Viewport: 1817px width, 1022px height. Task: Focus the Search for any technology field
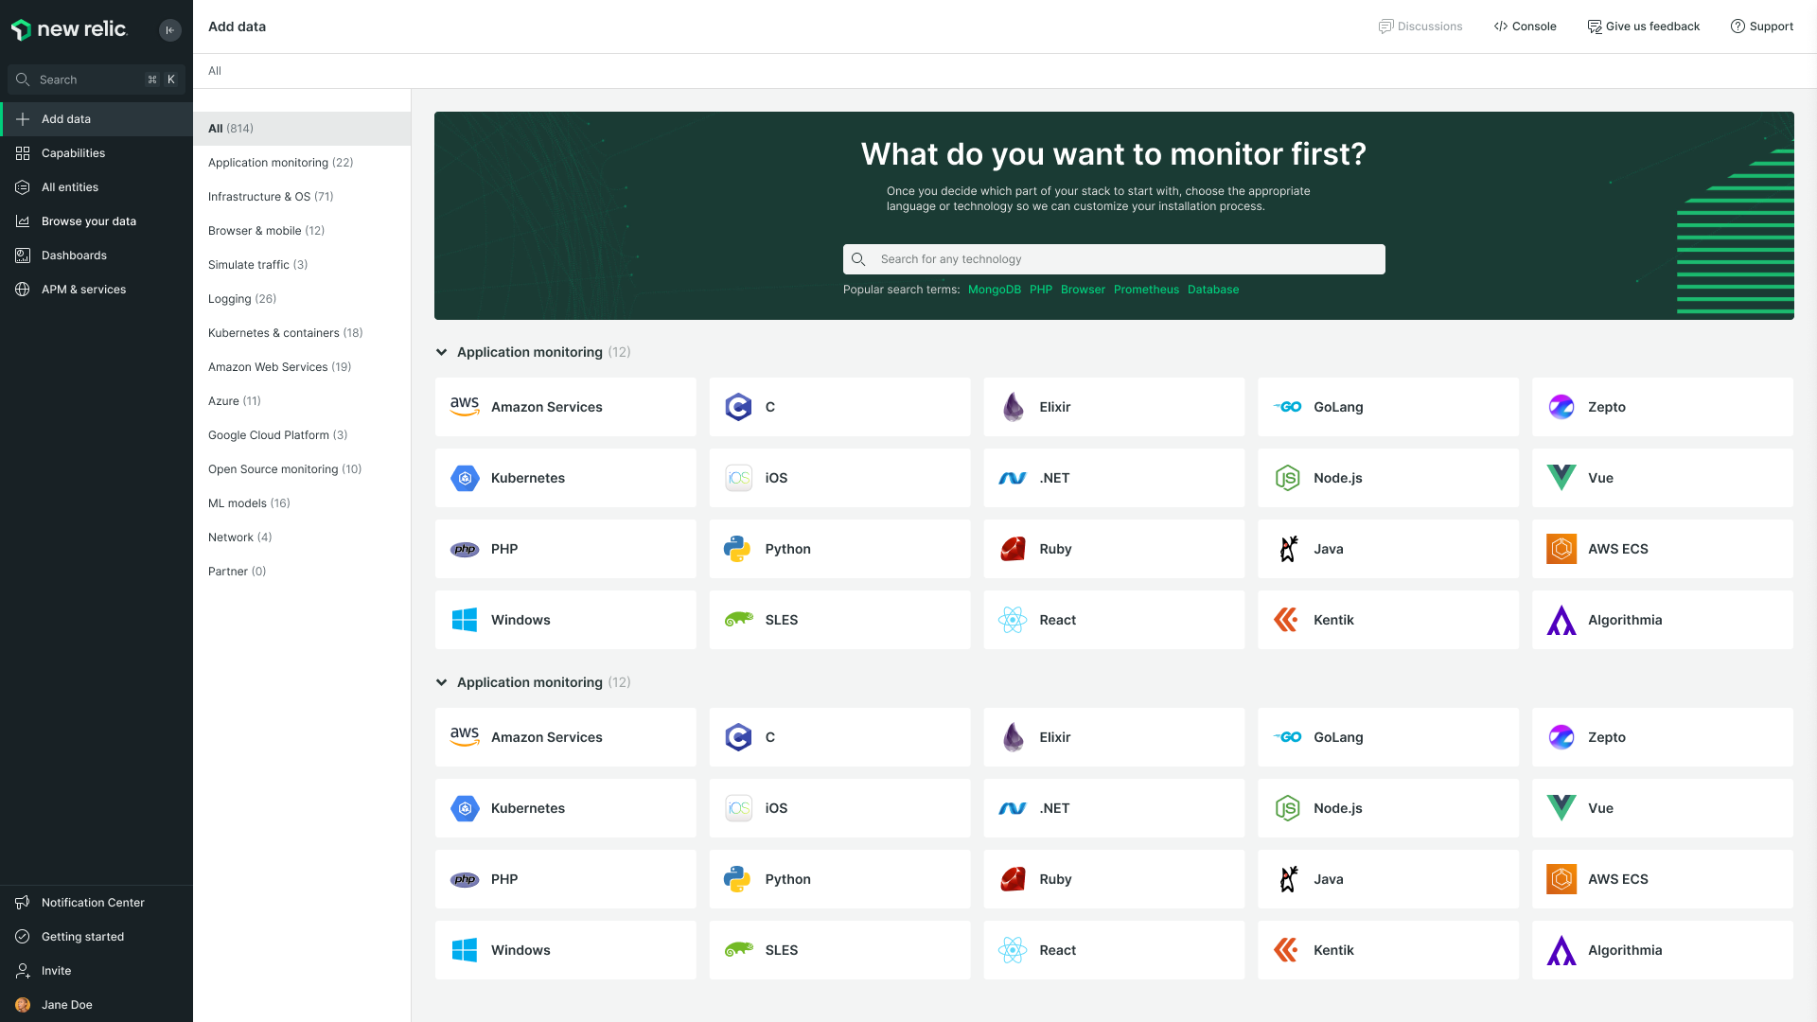pyautogui.click(x=1114, y=259)
